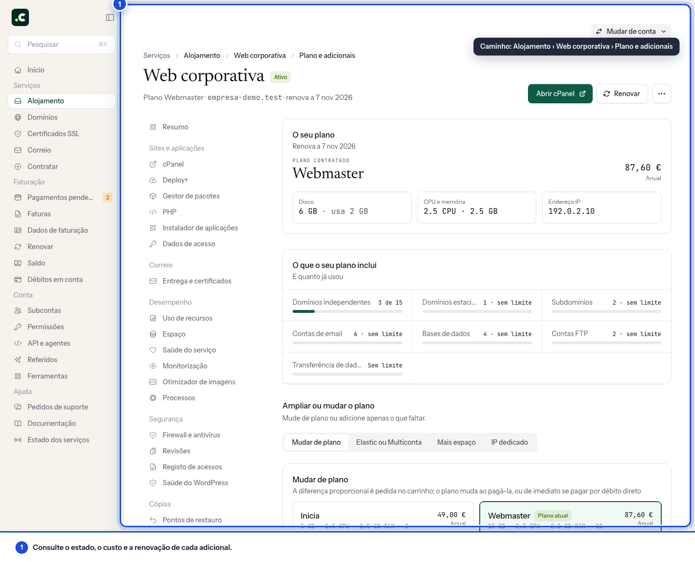The image size is (695, 562).
Task: Click the book icon for Documentação
Action: coord(18,423)
